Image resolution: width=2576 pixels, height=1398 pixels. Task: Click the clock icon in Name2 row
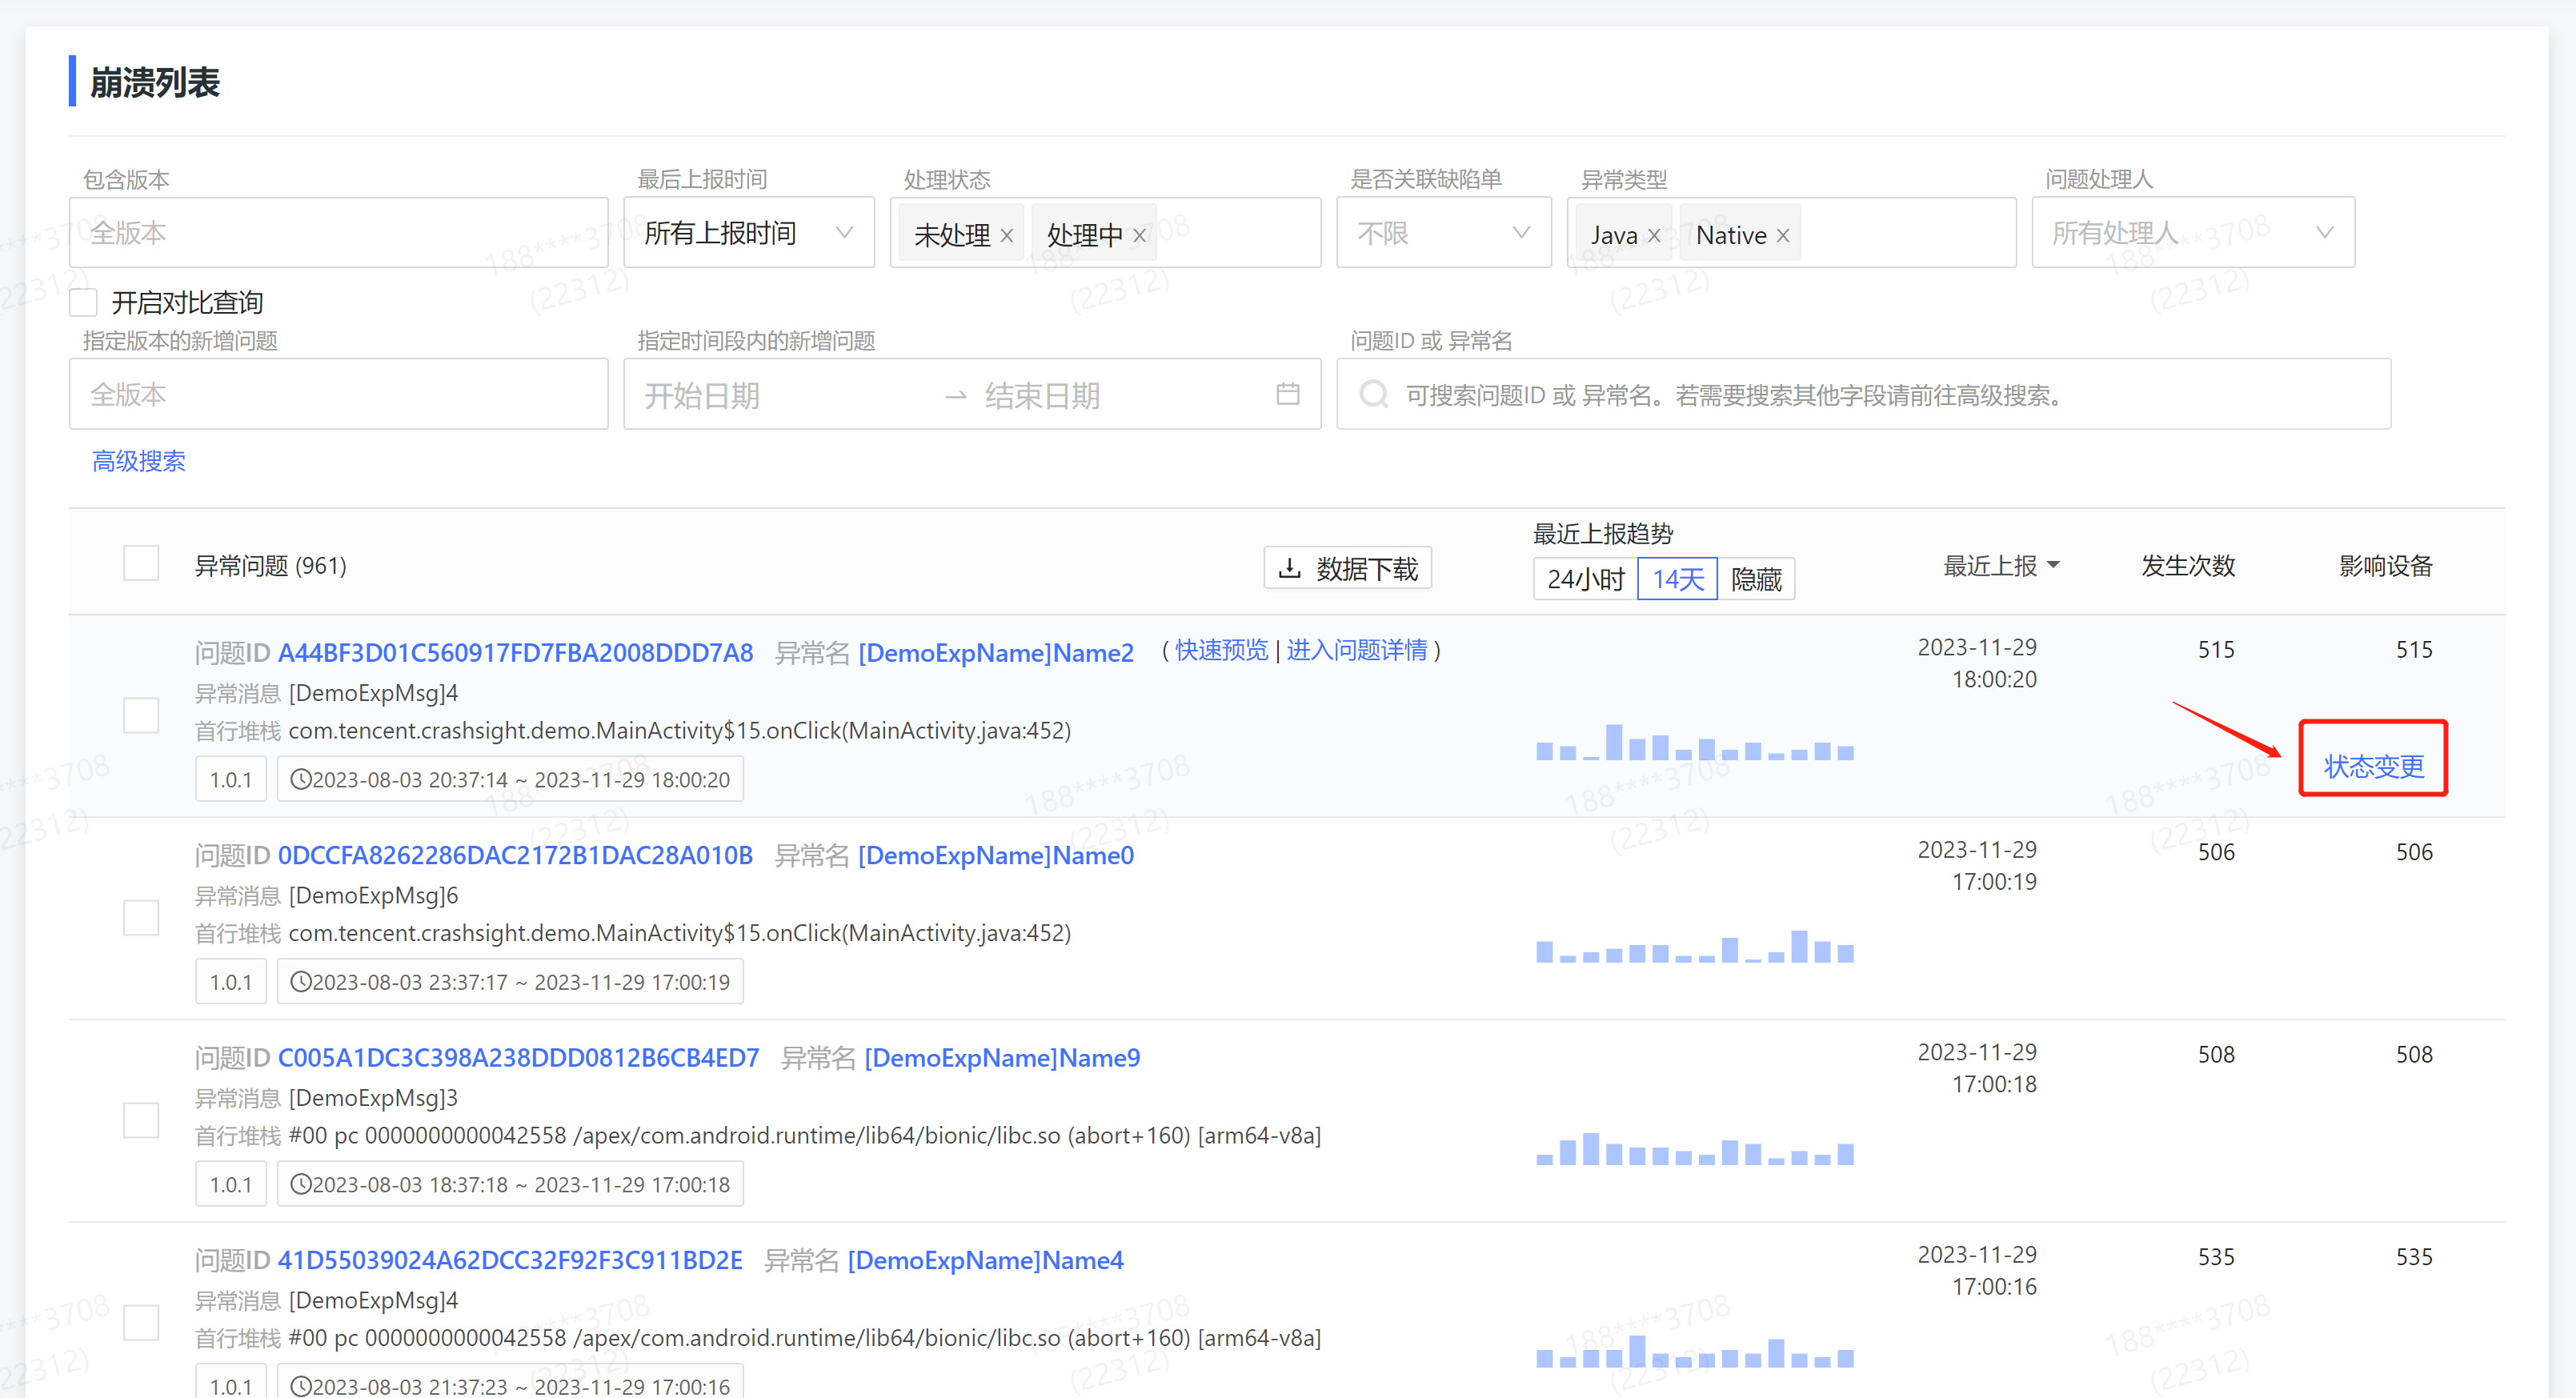[300, 779]
